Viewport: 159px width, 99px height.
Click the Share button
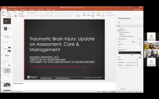point(137,10)
